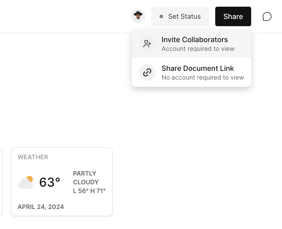282x229 pixels.
Task: Click the "Account required to view" subtitle
Action: coord(198,49)
